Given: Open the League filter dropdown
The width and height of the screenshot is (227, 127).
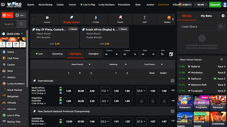Looking at the screenshot, I should 130,54.
